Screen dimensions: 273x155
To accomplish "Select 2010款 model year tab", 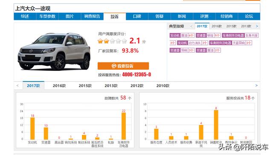I will coord(163,86).
